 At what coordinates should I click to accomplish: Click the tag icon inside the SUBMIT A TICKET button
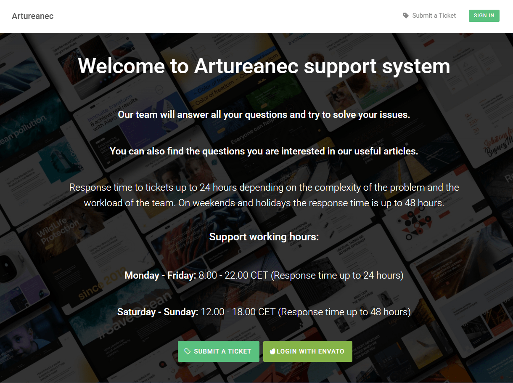pos(188,351)
